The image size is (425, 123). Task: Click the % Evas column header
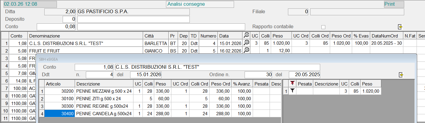[361, 36]
